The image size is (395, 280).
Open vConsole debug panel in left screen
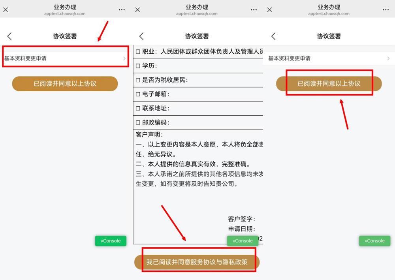click(x=111, y=241)
